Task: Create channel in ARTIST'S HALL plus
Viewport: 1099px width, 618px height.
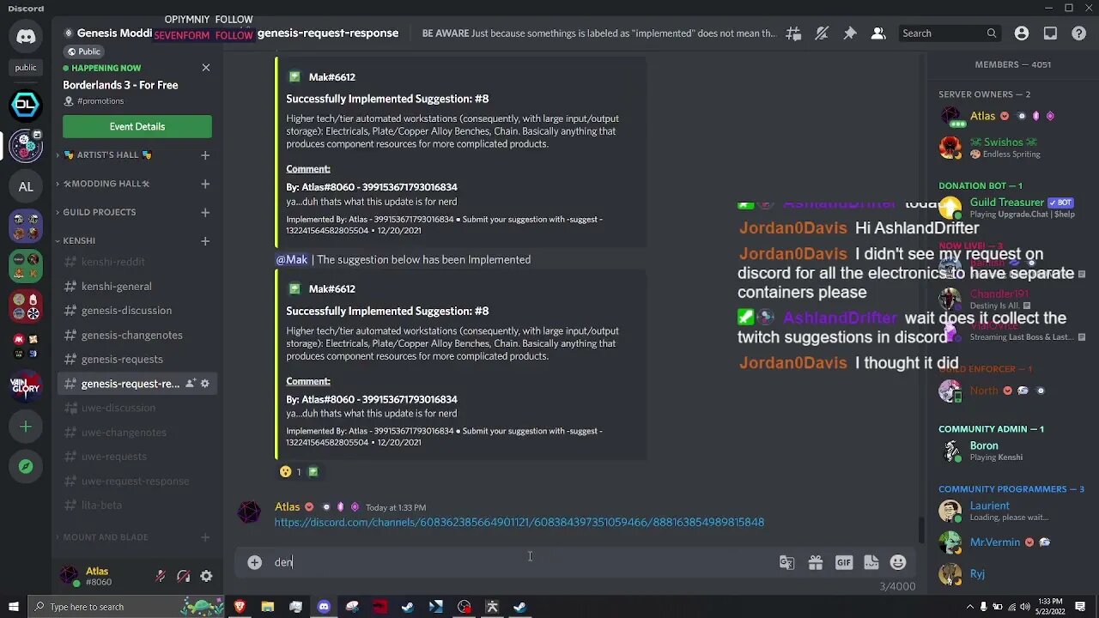Action: pyautogui.click(x=205, y=155)
